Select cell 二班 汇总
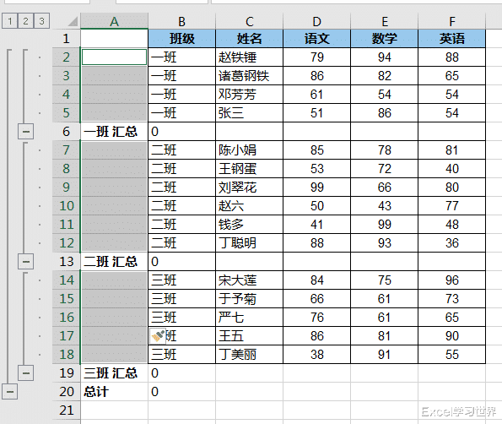502x424 pixels. click(114, 262)
